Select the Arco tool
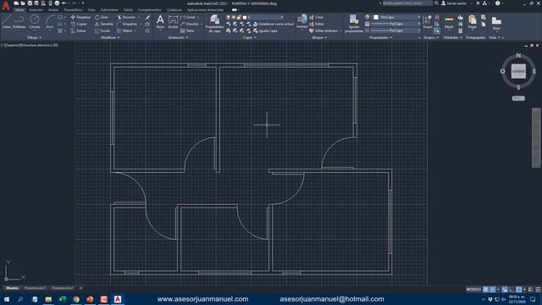Screen dimensions: 542x305 50,21
